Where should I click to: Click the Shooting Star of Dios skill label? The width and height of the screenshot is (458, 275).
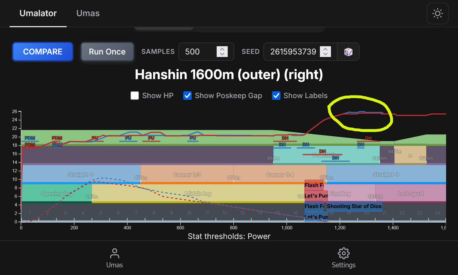pos(354,206)
